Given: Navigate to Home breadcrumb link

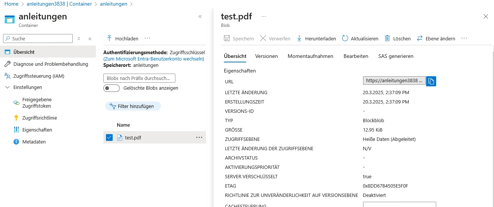Looking at the screenshot, I should (x=11, y=4).
